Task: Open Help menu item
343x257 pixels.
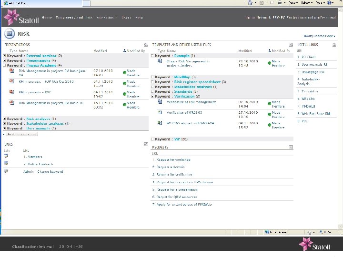Action: pyautogui.click(x=139, y=18)
